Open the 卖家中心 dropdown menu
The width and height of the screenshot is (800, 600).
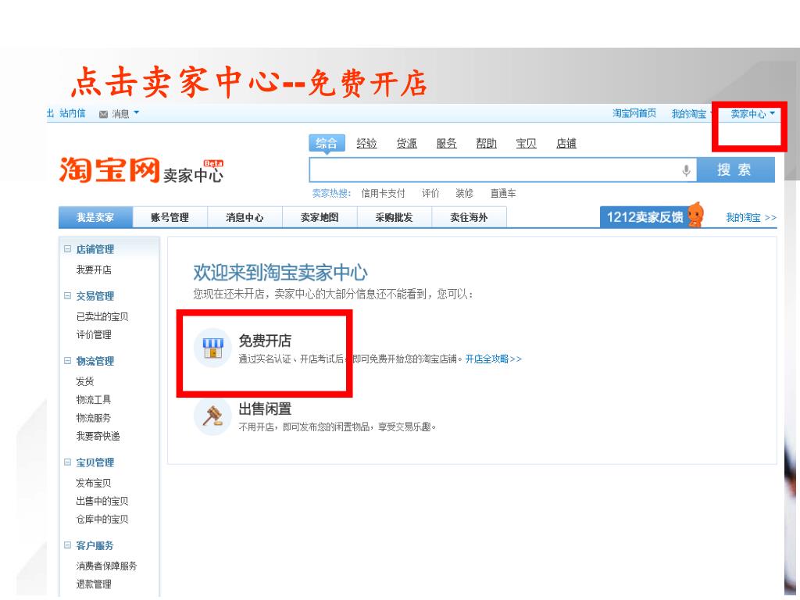(752, 114)
